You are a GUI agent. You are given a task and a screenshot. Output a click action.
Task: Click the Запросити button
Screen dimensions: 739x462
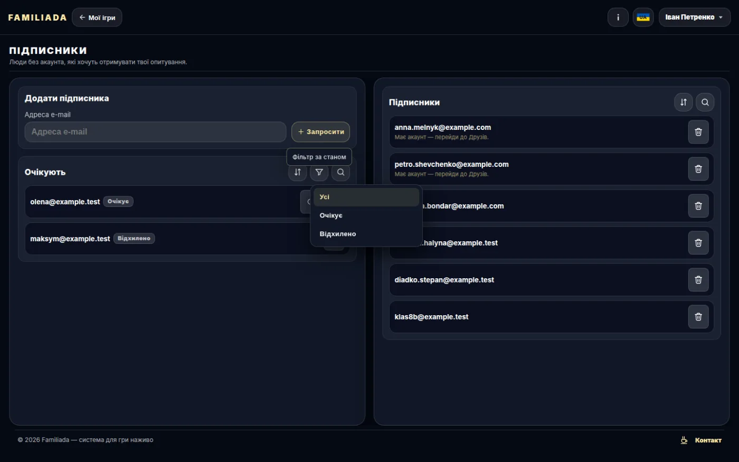coord(321,132)
